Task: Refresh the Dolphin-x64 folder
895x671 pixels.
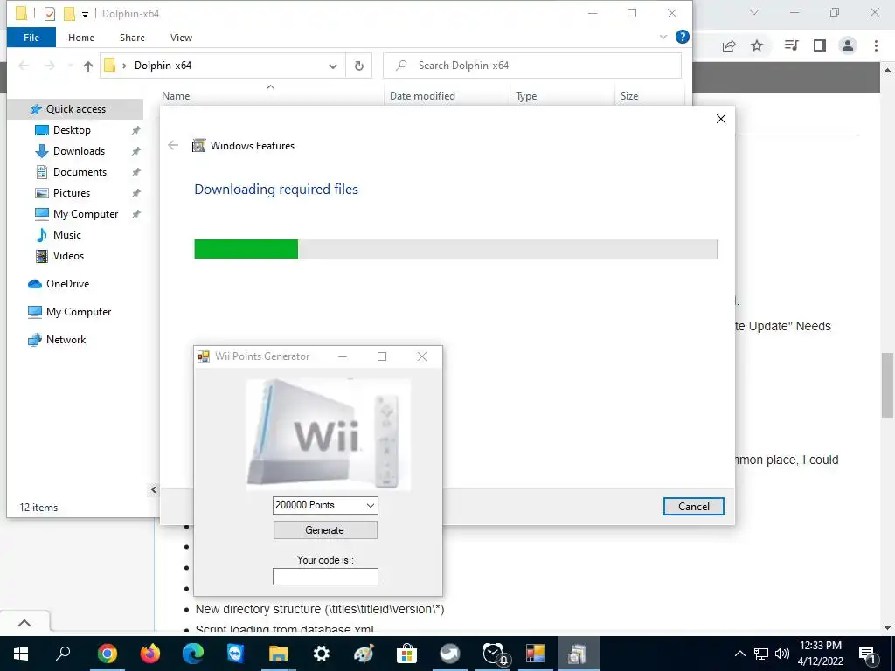Action: [x=359, y=66]
